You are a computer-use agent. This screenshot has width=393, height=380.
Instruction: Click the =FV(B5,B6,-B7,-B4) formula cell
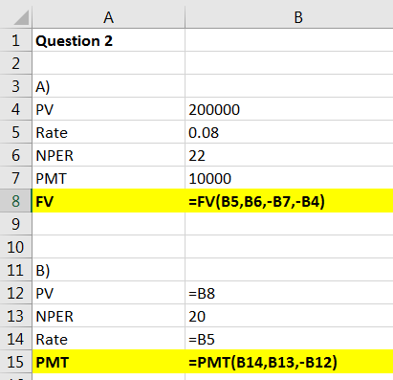[x=289, y=201]
